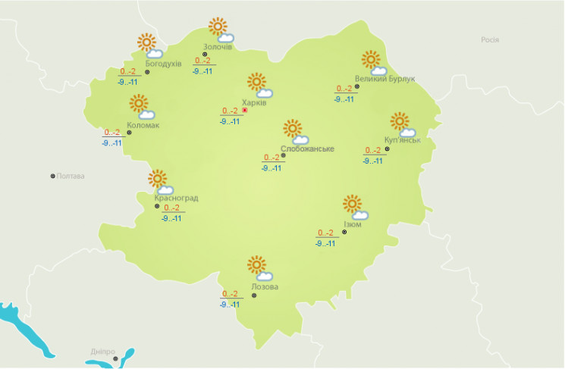The height and width of the screenshot is (369, 565).
Task: Select the Красноград city label
Action: (176, 198)
